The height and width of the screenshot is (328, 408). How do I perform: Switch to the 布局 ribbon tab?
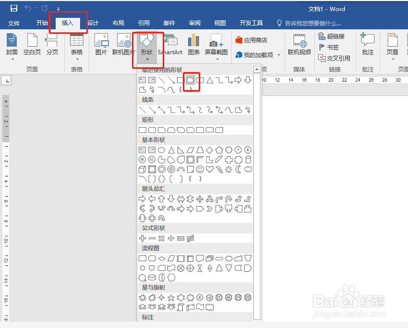(118, 23)
